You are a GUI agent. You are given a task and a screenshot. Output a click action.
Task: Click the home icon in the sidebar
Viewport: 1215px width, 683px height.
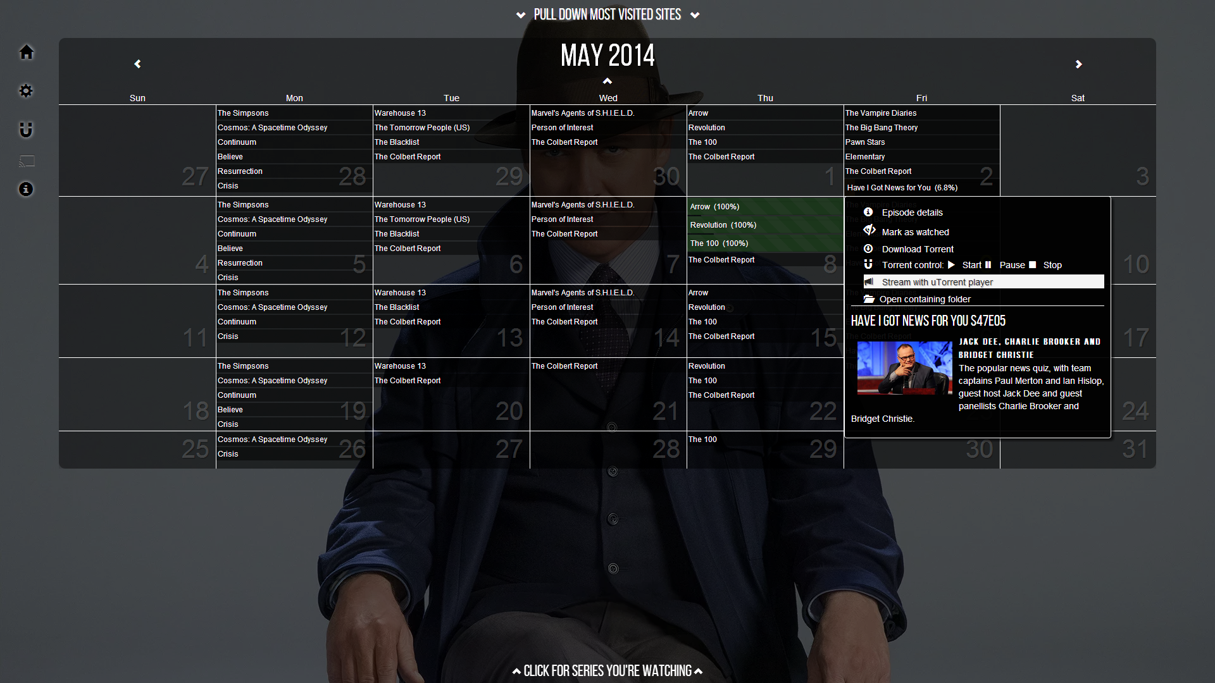tap(25, 52)
